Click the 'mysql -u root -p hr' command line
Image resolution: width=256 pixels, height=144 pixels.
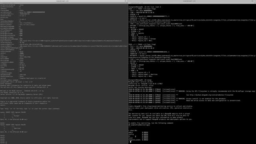coord(16,82)
